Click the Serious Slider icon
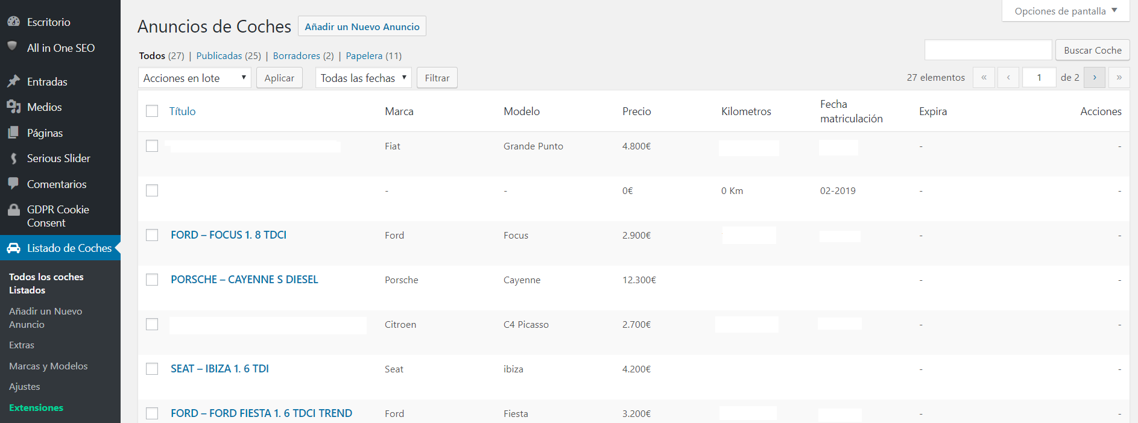Image resolution: width=1138 pixels, height=423 pixels. coord(13,158)
